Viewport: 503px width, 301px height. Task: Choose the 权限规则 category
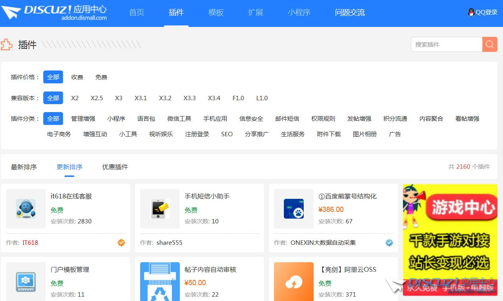click(323, 118)
